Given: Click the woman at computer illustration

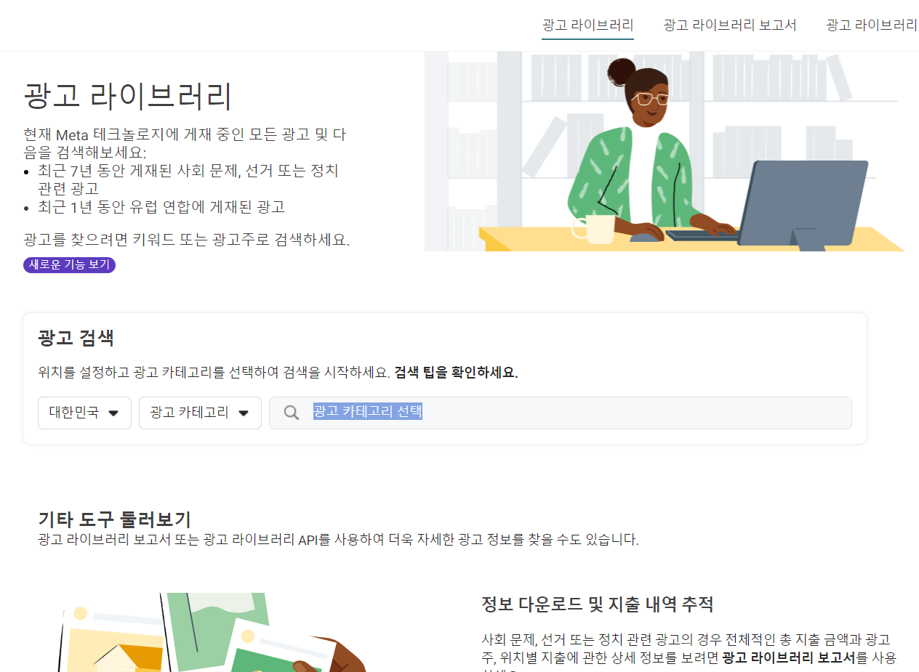Looking at the screenshot, I should coord(664,151).
